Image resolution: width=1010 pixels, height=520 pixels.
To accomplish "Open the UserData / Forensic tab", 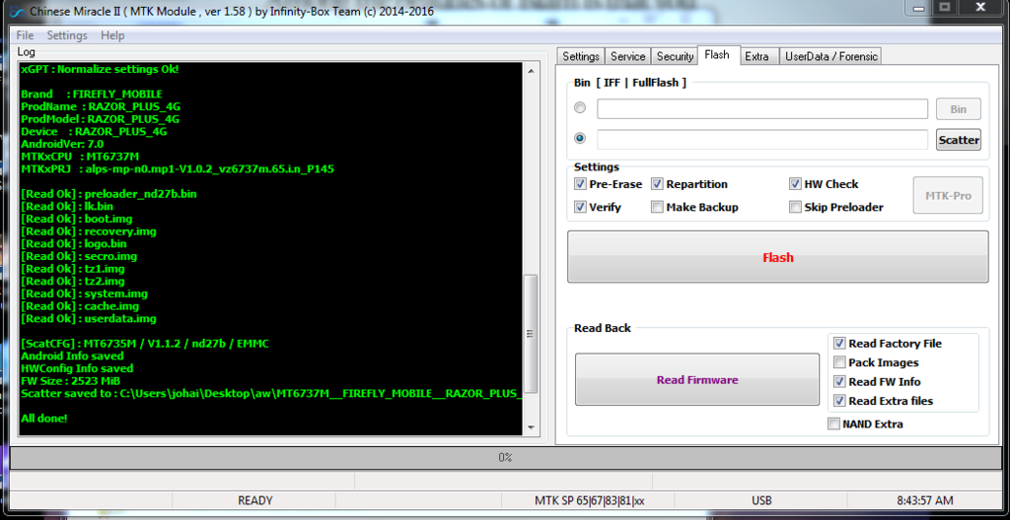I will pos(830,56).
